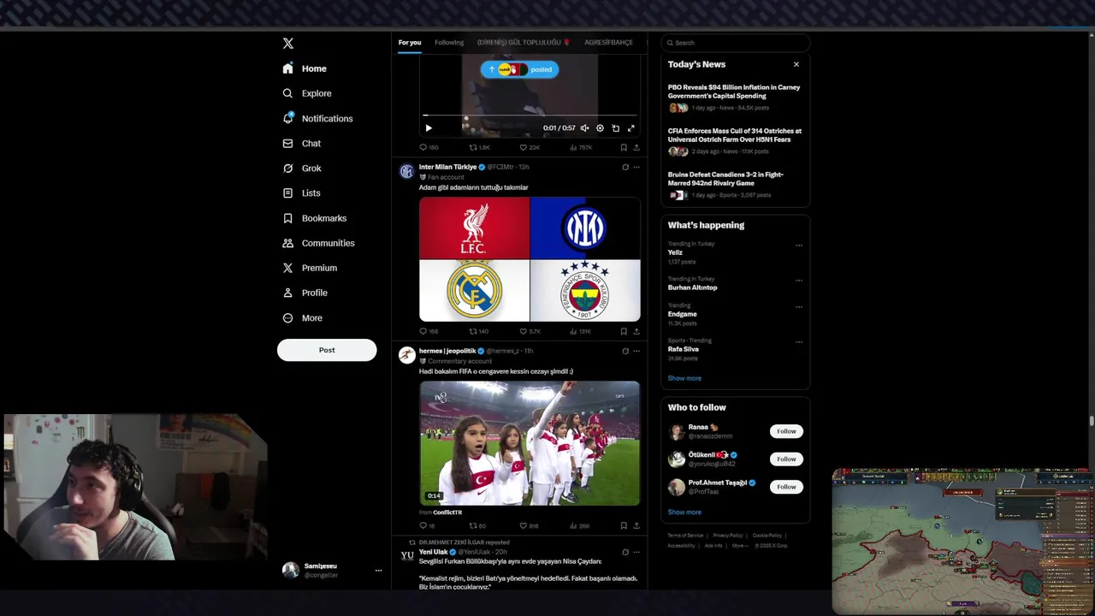This screenshot has width=1095, height=616.
Task: Switch to AGRESİFBAHÇE tab
Action: pyautogui.click(x=608, y=43)
